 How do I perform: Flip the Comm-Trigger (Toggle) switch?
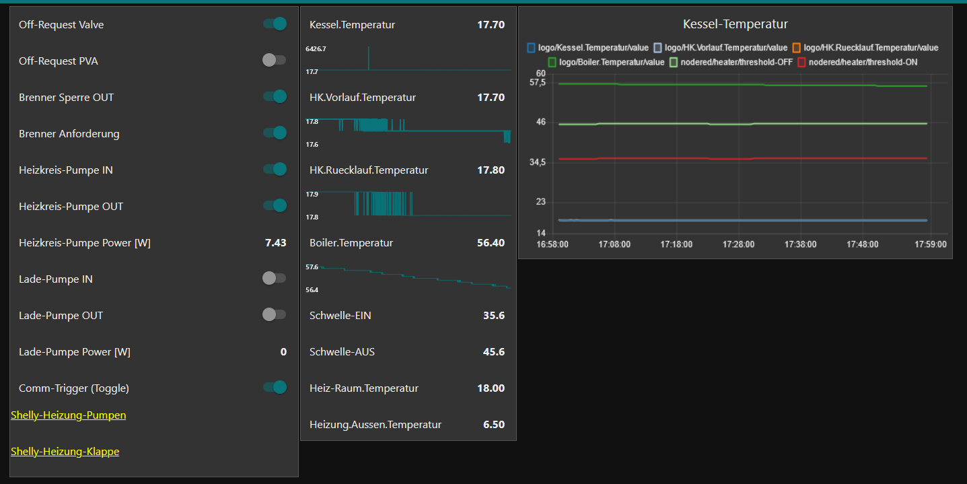(275, 388)
